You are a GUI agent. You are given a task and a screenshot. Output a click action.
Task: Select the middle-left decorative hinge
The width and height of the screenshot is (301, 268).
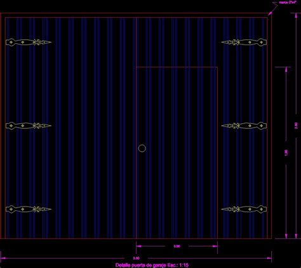pos(29,126)
